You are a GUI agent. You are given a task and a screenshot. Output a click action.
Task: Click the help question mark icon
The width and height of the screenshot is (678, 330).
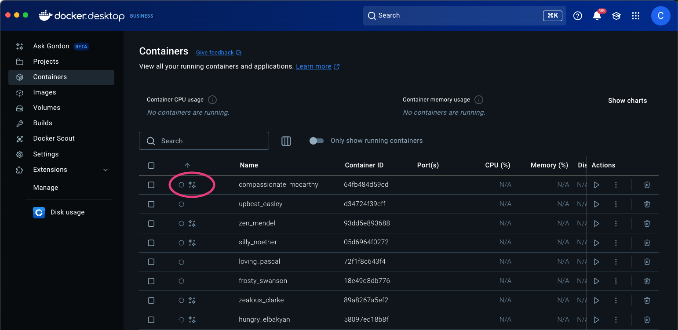578,16
